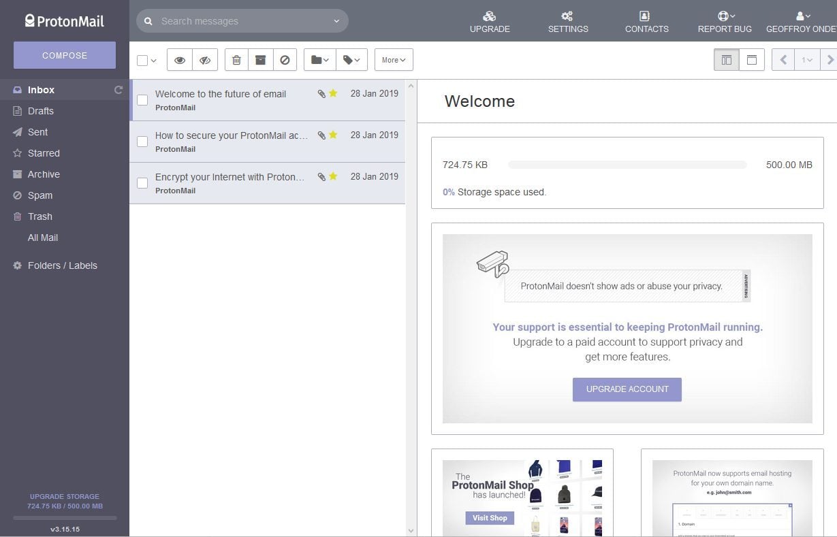Click the custom domain hosting promo image
Viewport: 837px width, 537px height.
(x=732, y=498)
